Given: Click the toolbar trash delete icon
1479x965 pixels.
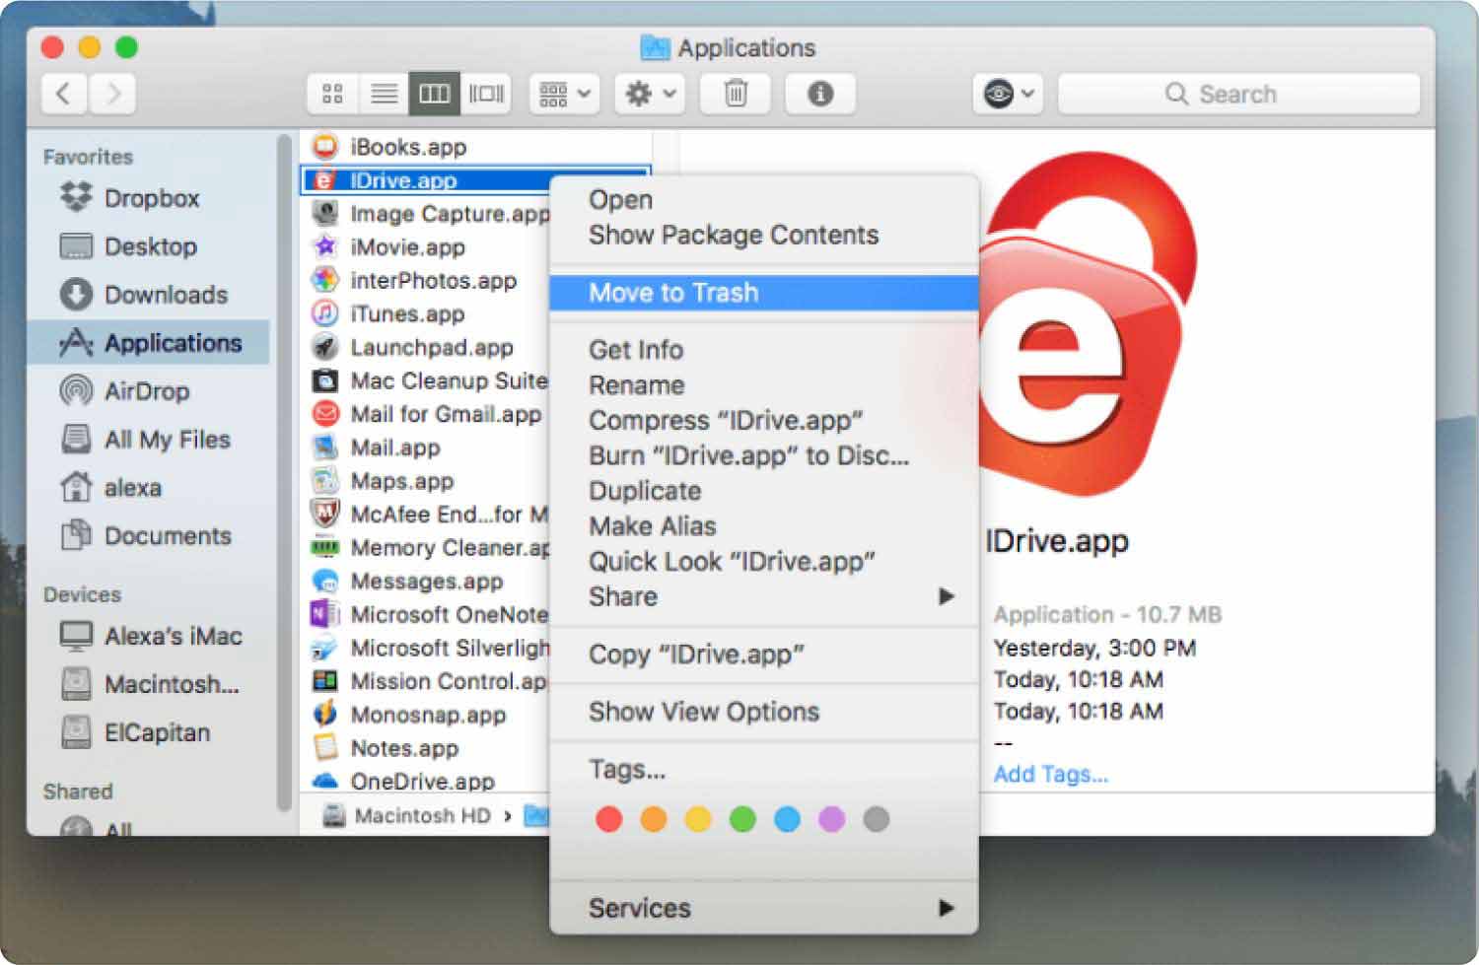Looking at the screenshot, I should point(736,95).
